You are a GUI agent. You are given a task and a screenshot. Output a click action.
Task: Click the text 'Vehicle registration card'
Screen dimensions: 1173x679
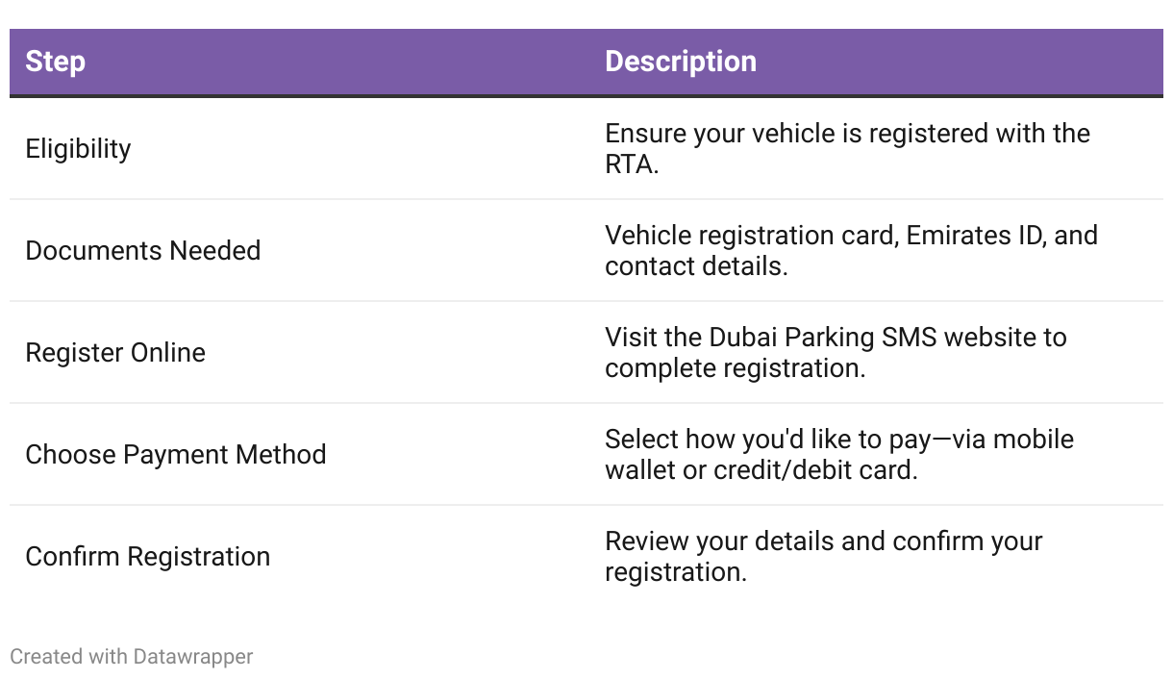[x=751, y=236]
